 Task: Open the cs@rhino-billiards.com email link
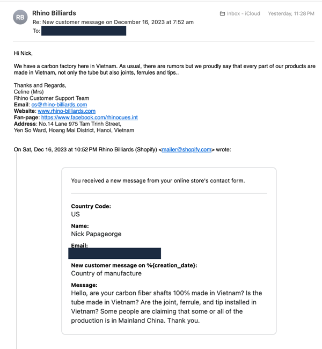(59, 105)
